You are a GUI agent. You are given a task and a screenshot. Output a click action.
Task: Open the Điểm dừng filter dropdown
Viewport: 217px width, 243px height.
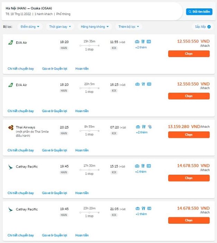pos(30,26)
